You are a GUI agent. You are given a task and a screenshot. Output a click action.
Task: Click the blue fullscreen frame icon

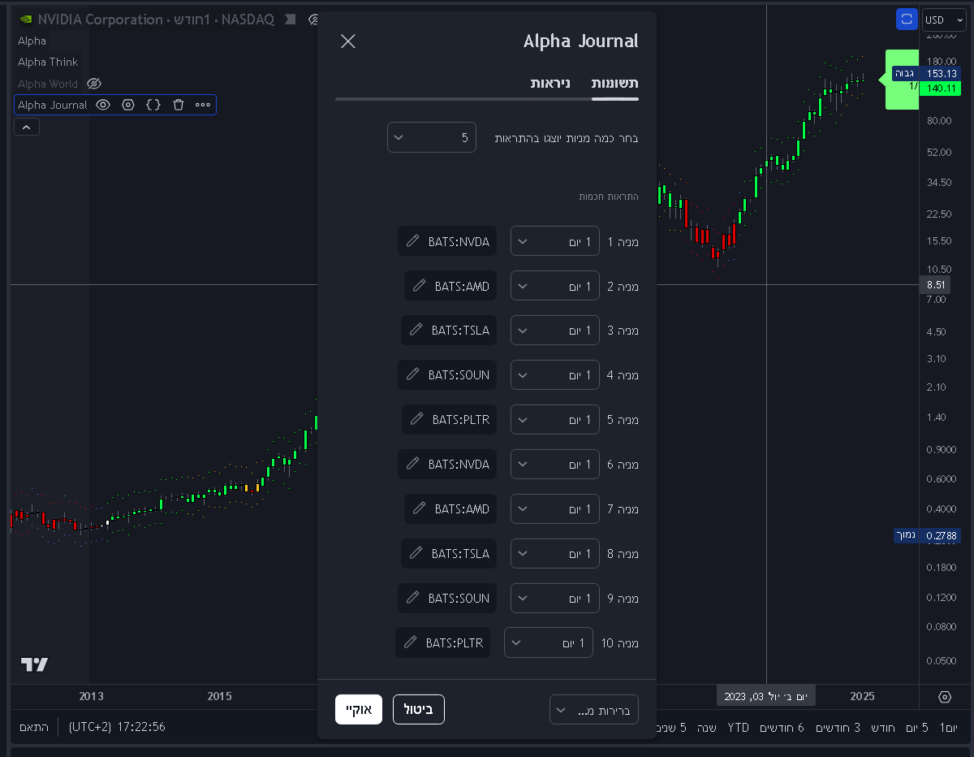pos(907,19)
